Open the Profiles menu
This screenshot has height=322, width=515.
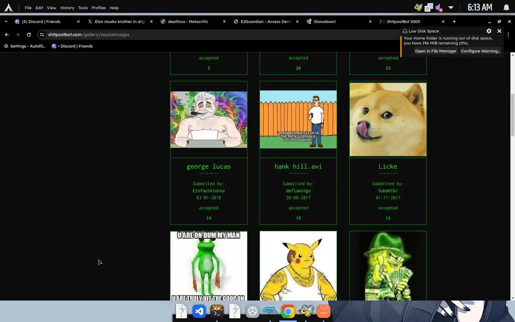coord(99,8)
